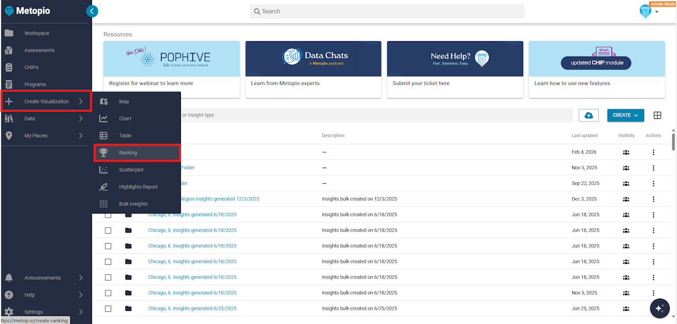
Task: Open the Need Help ticket card
Action: point(455,69)
